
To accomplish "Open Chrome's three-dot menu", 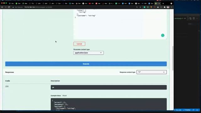I will [x=171, y=7].
